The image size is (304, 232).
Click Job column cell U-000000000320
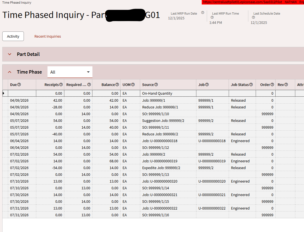(x=212, y=181)
